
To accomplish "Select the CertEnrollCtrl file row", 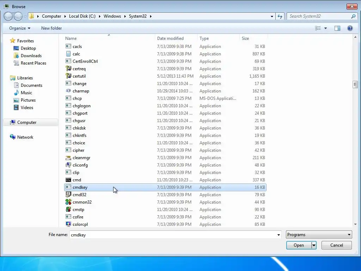I will click(165, 61).
